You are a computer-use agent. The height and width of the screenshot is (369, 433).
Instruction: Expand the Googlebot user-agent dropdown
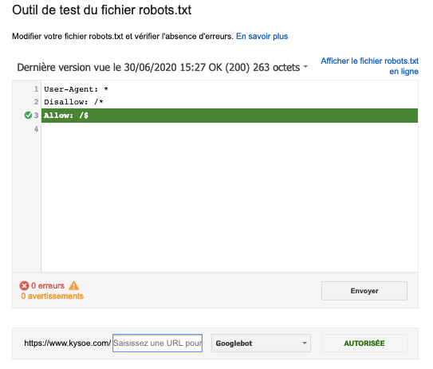click(x=261, y=343)
